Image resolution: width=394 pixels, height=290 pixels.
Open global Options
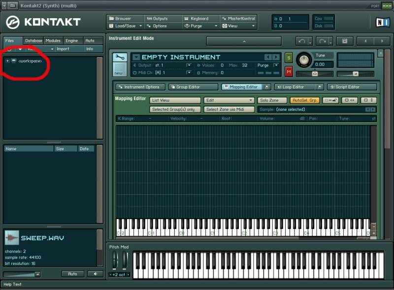(x=163, y=26)
